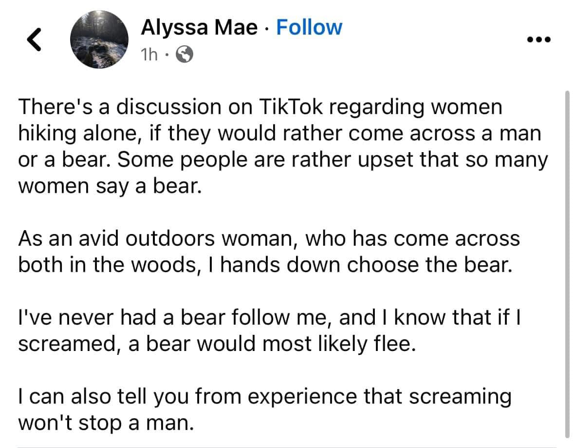Click the line "women say a bear."
The image size is (574, 448).
coord(110,186)
